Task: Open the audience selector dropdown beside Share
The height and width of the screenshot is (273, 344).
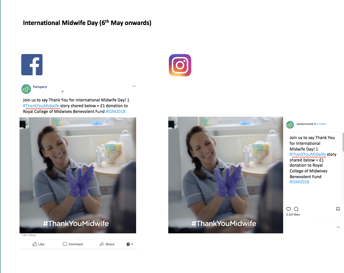Action: tap(130, 244)
